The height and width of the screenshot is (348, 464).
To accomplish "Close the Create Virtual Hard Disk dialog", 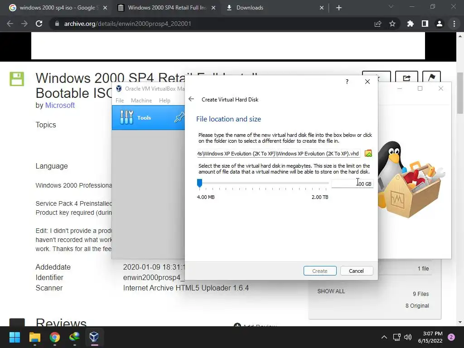I will [367, 82].
